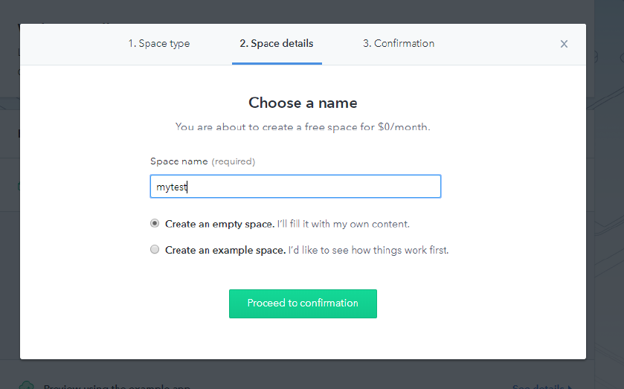Click the "Space name" field label

pos(179,161)
